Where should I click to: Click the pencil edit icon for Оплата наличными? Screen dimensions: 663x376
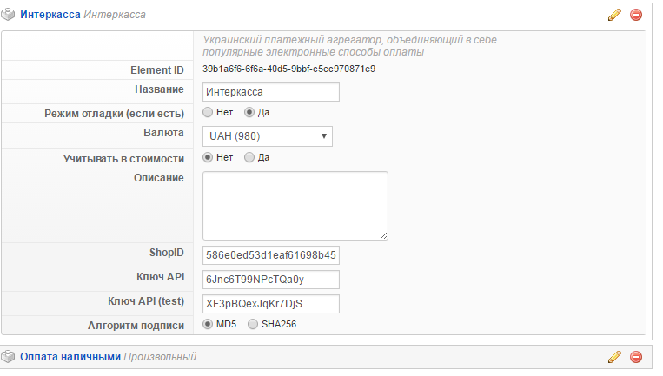614,356
